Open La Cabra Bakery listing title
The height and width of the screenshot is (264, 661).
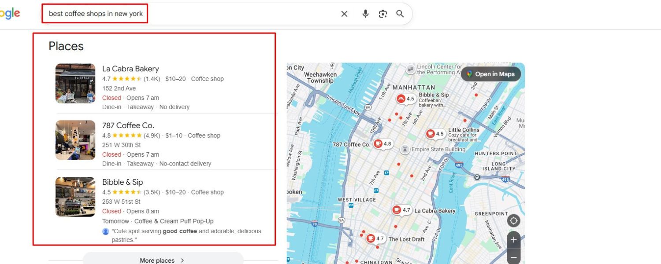pos(130,69)
